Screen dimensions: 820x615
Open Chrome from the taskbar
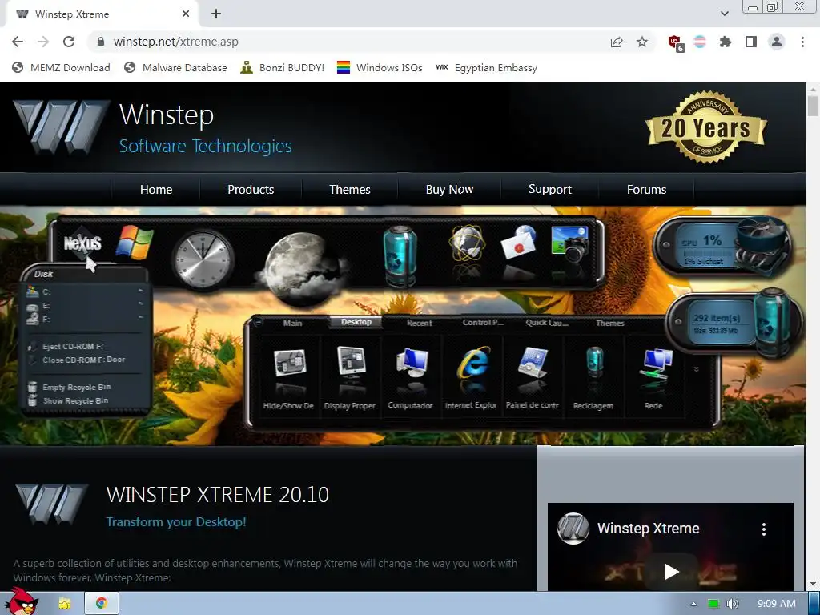(102, 604)
